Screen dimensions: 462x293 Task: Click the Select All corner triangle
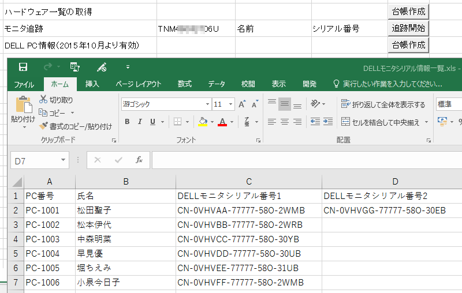pos(17,182)
